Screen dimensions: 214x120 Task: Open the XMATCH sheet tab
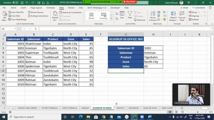120,108
